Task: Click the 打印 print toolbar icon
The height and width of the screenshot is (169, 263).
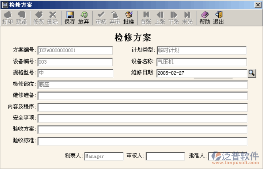Action: [8, 18]
